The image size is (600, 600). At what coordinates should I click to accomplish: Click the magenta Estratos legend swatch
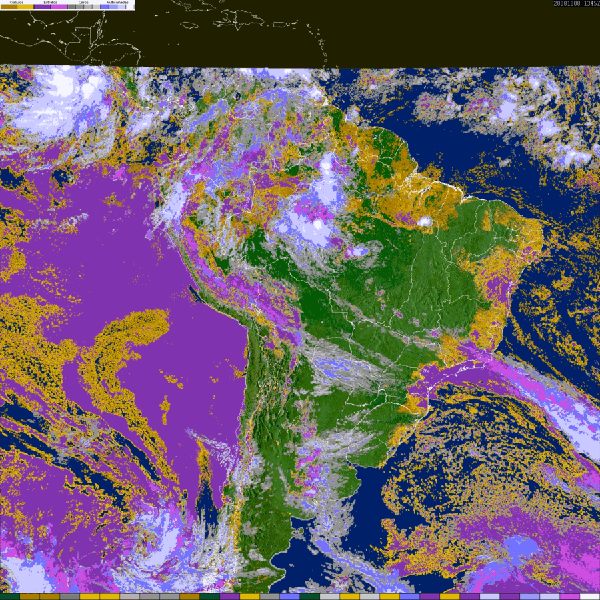click(x=59, y=7)
